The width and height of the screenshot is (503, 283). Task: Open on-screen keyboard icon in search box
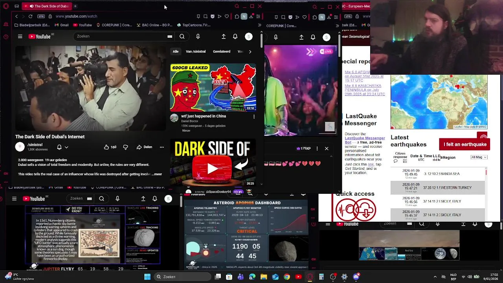(x=170, y=37)
